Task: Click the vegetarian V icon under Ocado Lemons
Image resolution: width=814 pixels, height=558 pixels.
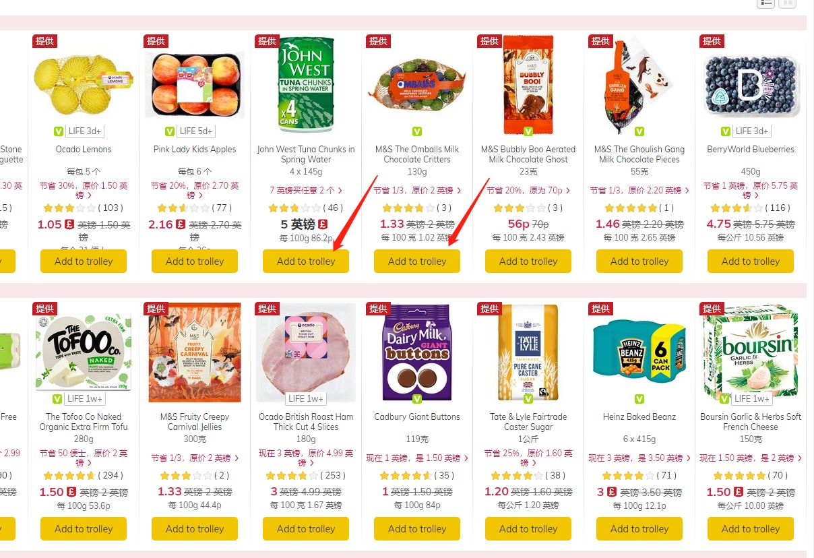Action: tap(57, 131)
